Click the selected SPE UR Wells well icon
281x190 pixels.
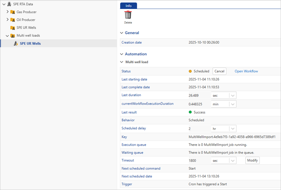[x=16, y=44]
